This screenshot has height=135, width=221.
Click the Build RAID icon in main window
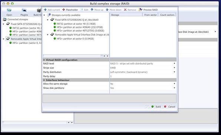39,10
